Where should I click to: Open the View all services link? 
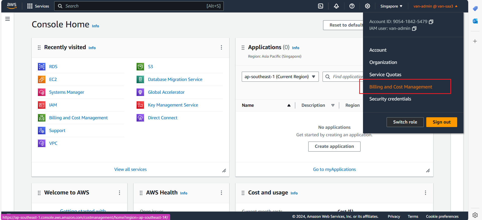point(130,169)
